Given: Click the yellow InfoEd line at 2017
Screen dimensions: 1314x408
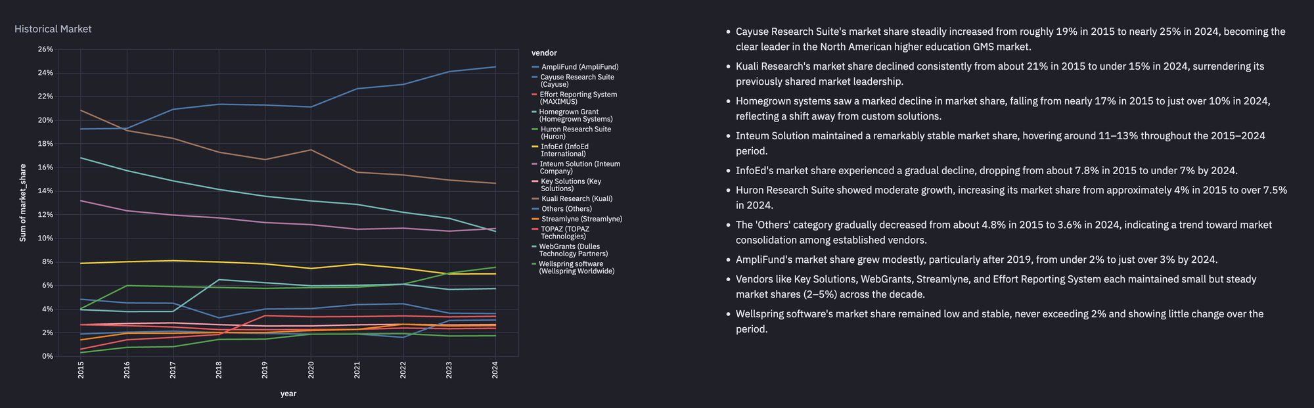Looking at the screenshot, I should pyautogui.click(x=173, y=261).
